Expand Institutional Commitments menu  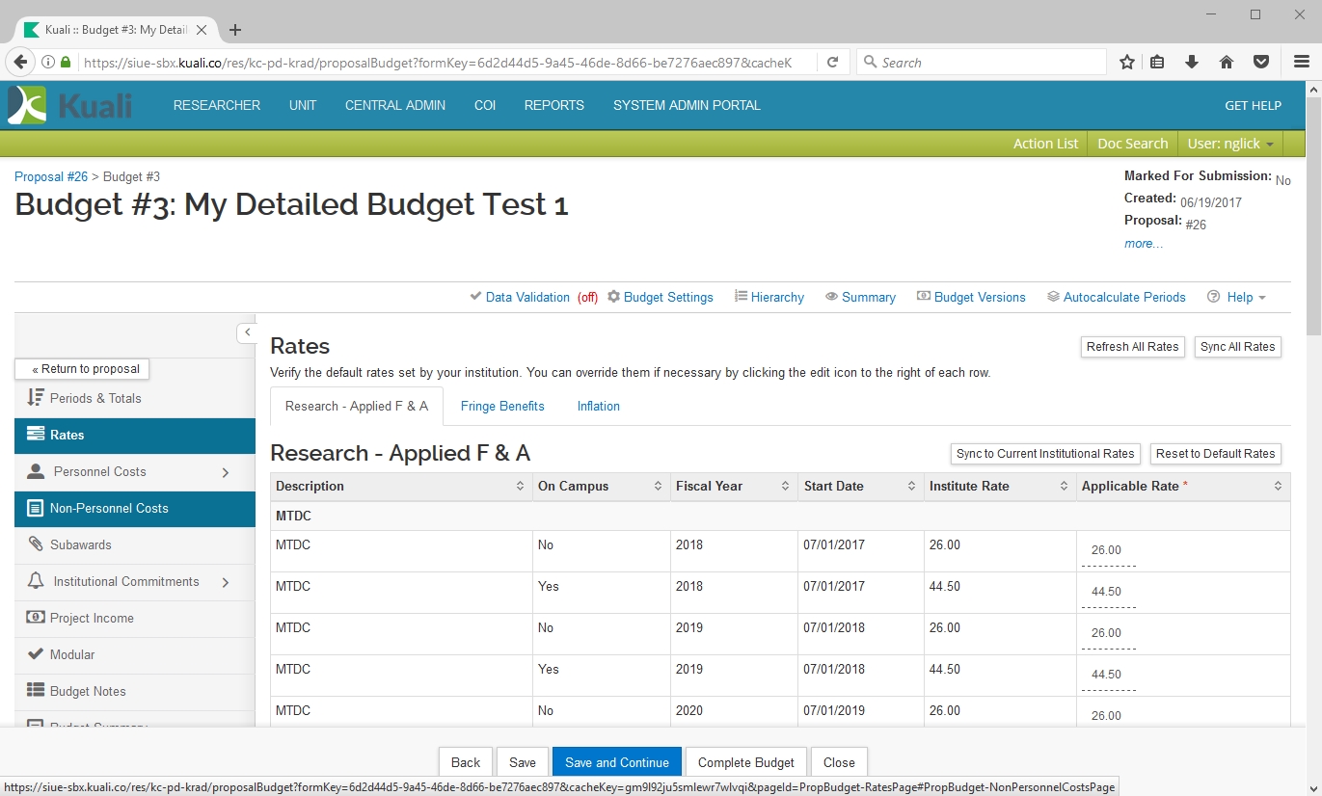[x=225, y=582]
